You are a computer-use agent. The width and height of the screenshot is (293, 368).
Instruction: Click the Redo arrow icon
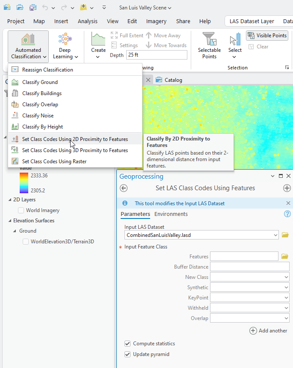pyautogui.click(x=64, y=8)
